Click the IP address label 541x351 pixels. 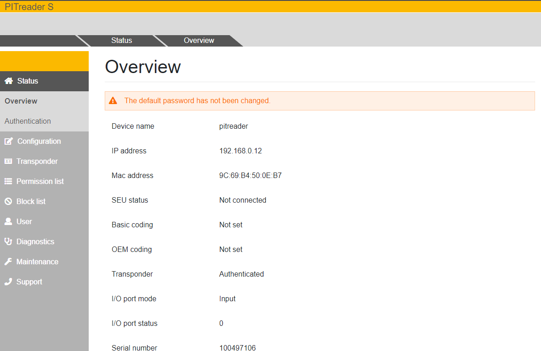pyautogui.click(x=129, y=151)
